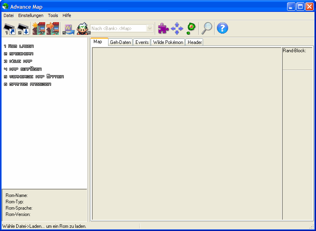Click the blue help question-mark icon
316x231 pixels.
223,28
